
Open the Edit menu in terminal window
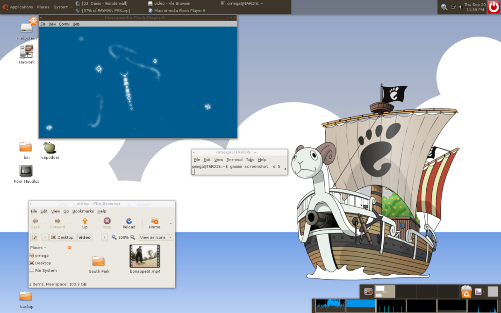[x=207, y=159]
